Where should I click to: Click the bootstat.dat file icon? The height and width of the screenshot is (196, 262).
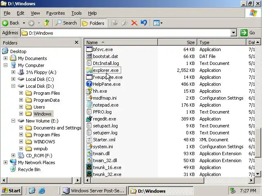(89, 56)
